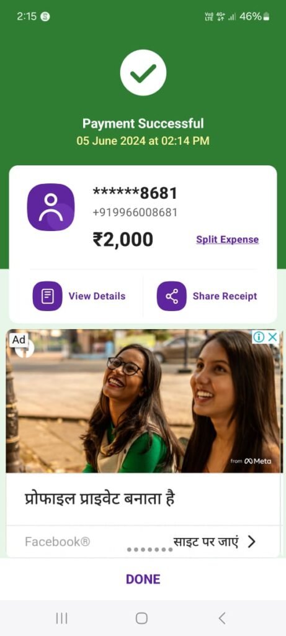
Task: Tap the Android home button
Action: coord(141,618)
